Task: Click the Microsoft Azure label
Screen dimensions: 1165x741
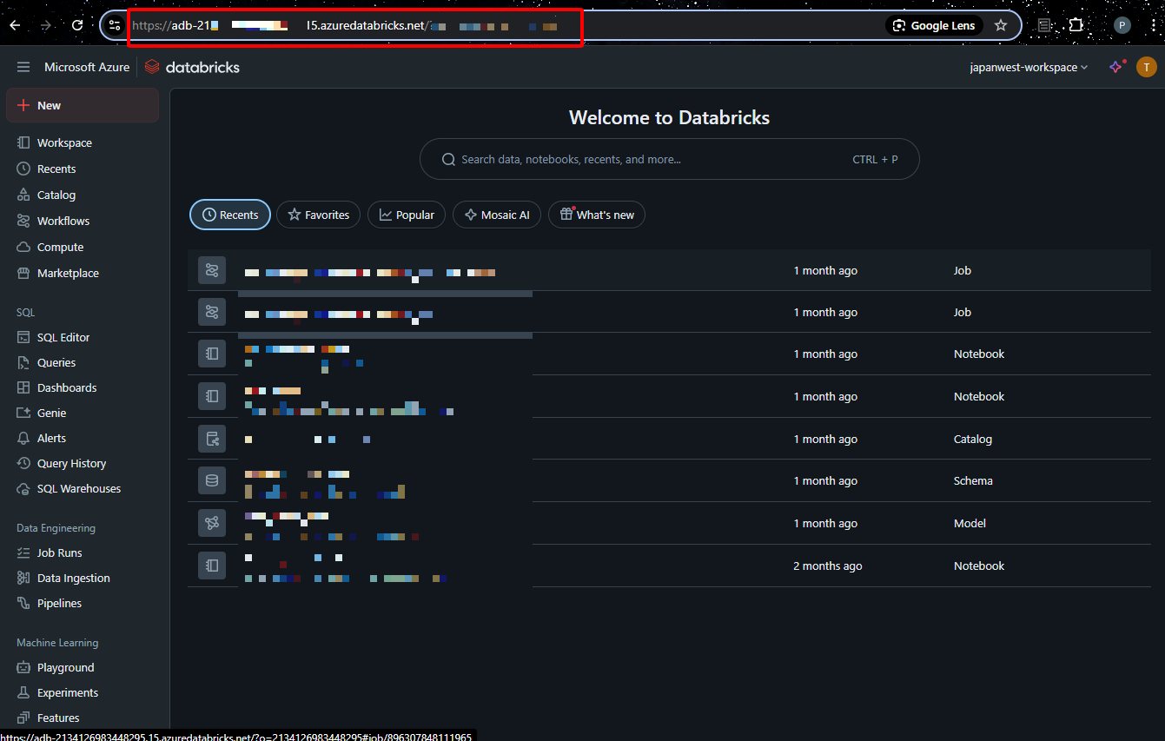Action: coord(87,67)
